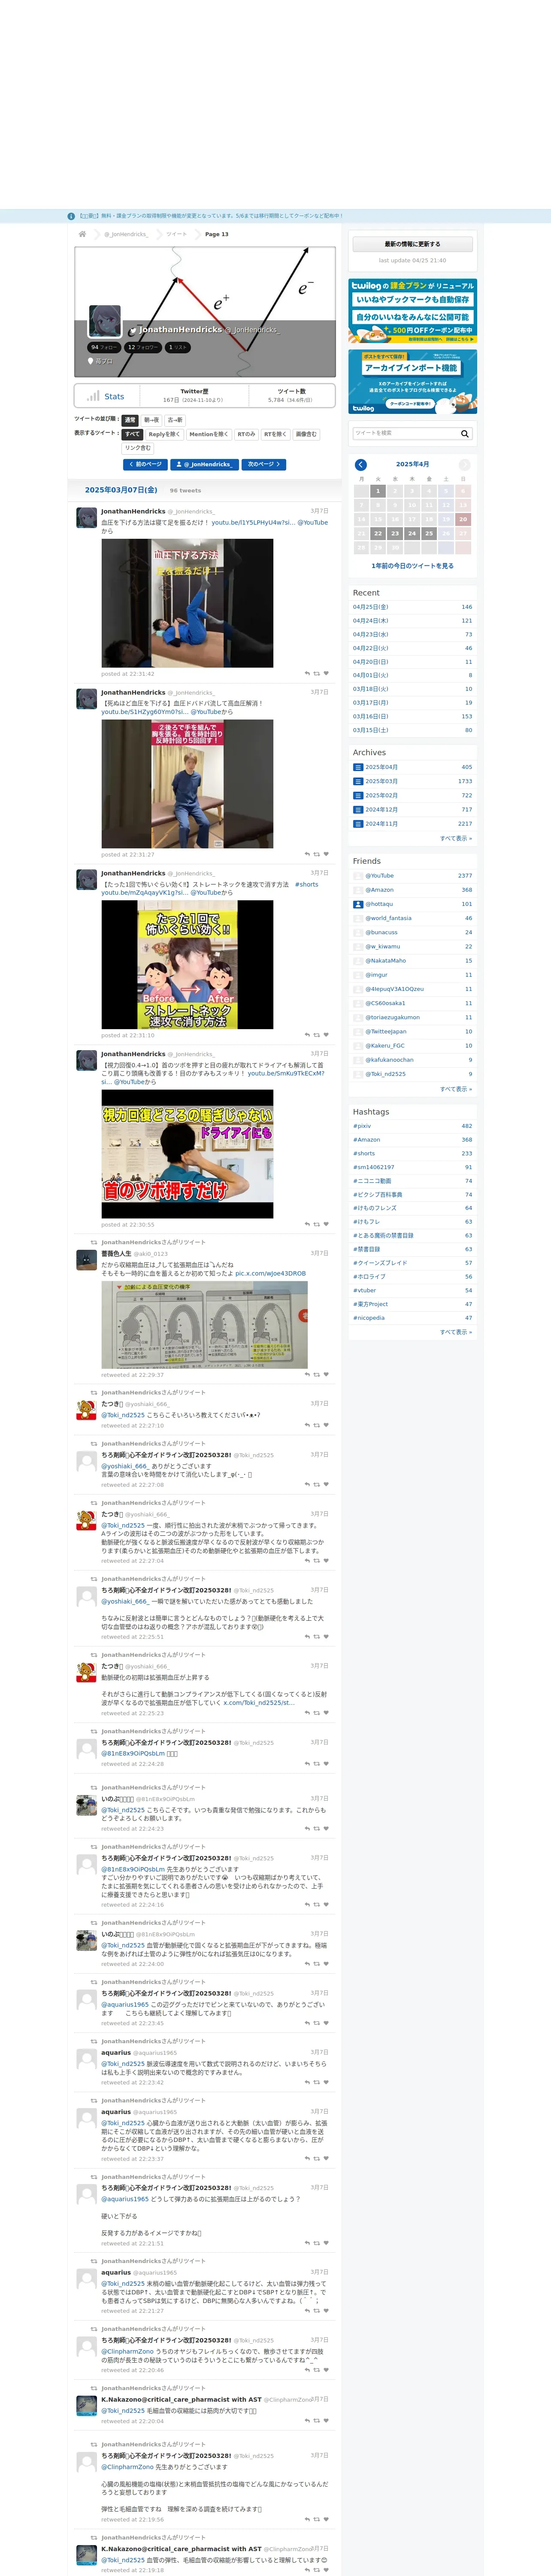The height and width of the screenshot is (2576, 551).
Task: Click the @YouTube friend avatar icon
Action: 358,876
